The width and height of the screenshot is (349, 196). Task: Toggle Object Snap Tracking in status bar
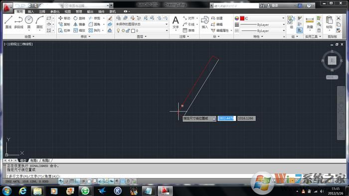(x=100, y=181)
